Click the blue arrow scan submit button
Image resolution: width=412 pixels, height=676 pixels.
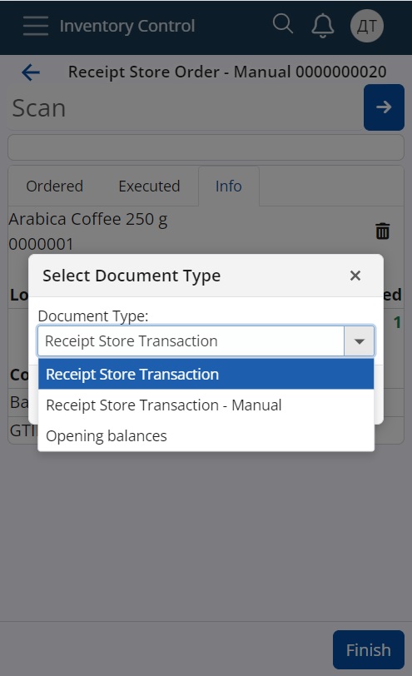tap(384, 107)
